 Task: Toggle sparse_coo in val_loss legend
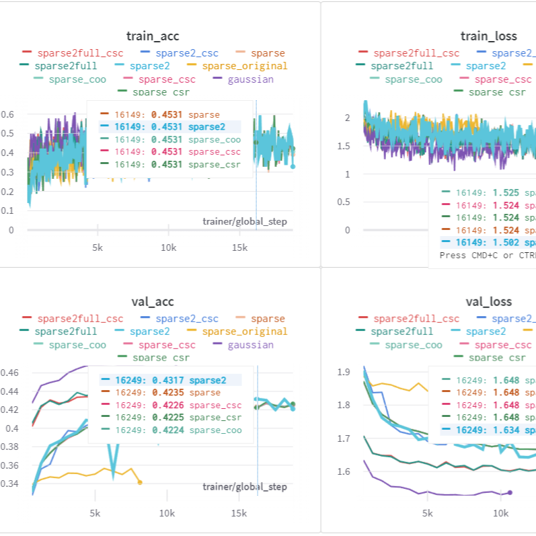414,344
